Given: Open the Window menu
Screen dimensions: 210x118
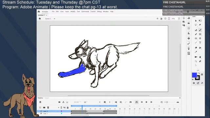Looking at the screenshot, I should [106, 12].
